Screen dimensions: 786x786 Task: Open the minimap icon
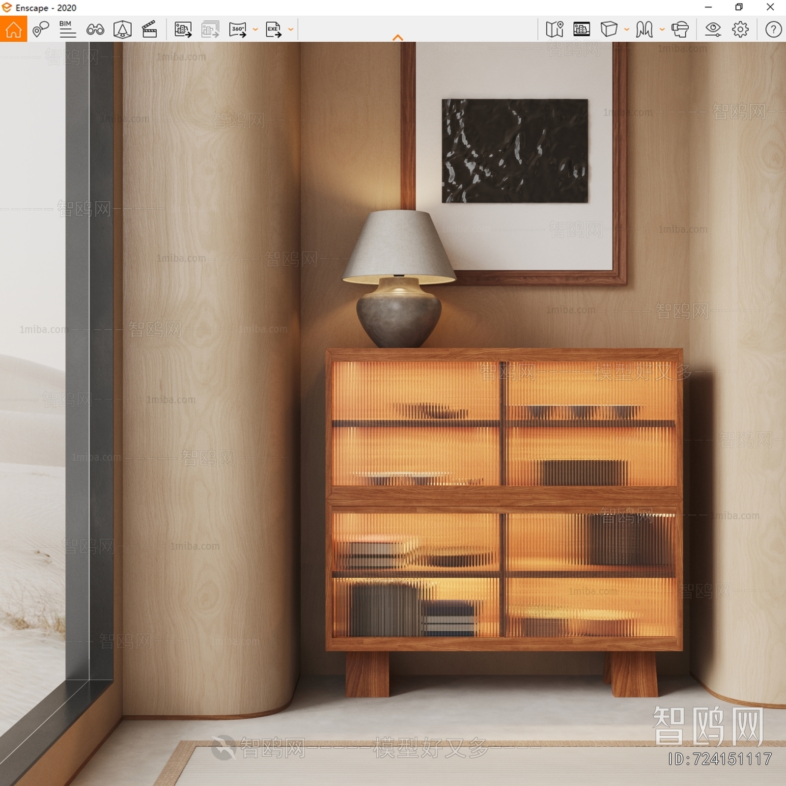pos(555,29)
